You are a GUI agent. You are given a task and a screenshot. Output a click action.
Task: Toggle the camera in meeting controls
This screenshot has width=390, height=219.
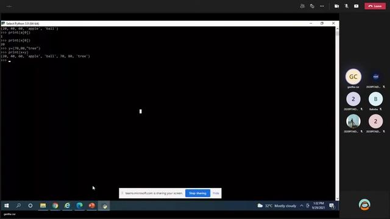click(x=336, y=6)
